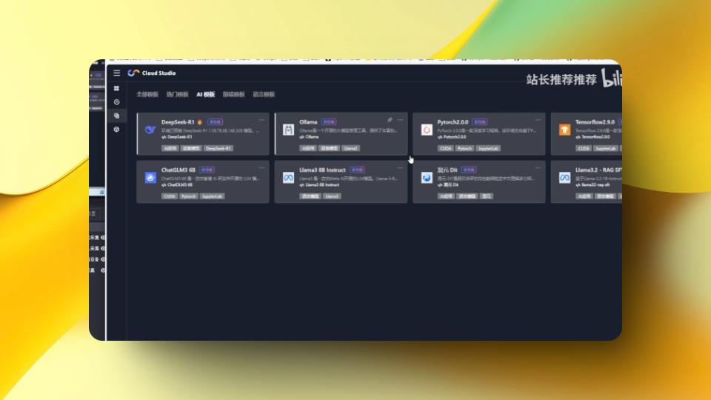Open more options on DeepSeek-R1 card

click(261, 120)
